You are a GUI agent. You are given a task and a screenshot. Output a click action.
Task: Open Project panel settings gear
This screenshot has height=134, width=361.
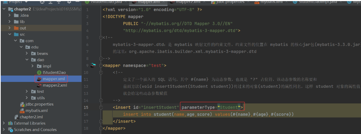[69, 2]
